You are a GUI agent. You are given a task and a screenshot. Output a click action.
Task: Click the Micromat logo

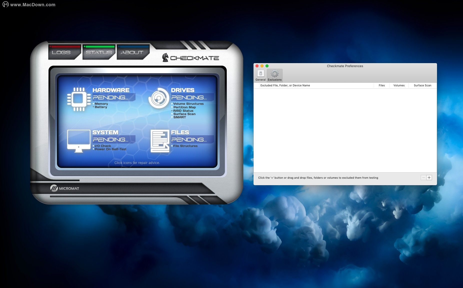(x=54, y=188)
